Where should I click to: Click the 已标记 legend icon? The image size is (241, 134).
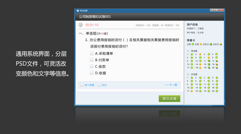click(x=211, y=44)
